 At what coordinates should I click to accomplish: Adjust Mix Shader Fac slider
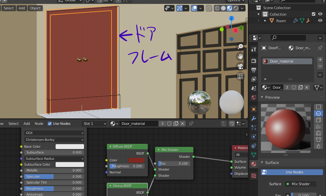click(174, 164)
